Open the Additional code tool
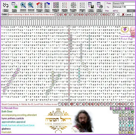The height and width of the screenshot is (135, 136). [x=56, y=5]
